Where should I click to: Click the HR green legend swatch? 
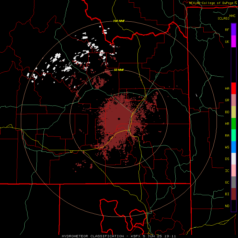[234, 124]
